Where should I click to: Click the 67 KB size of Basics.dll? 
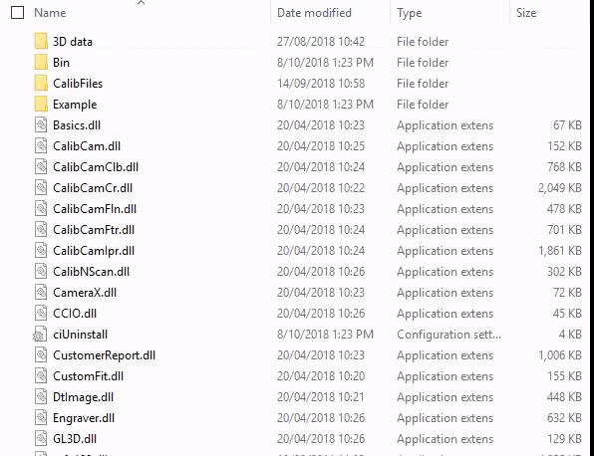point(567,125)
